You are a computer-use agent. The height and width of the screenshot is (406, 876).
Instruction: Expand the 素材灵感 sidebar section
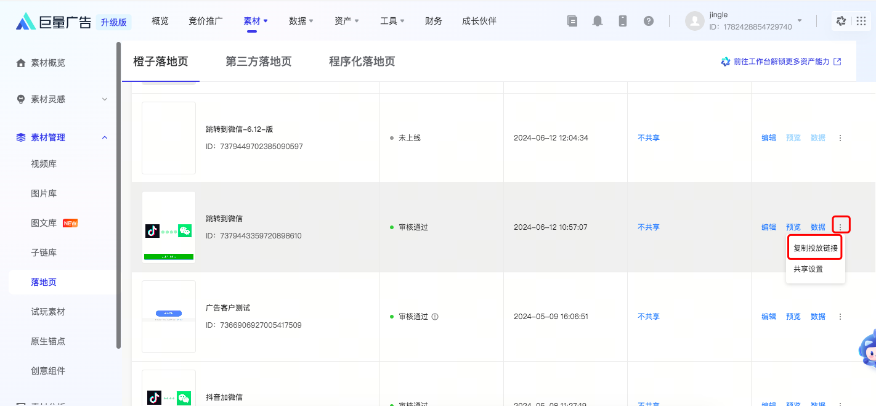point(104,99)
